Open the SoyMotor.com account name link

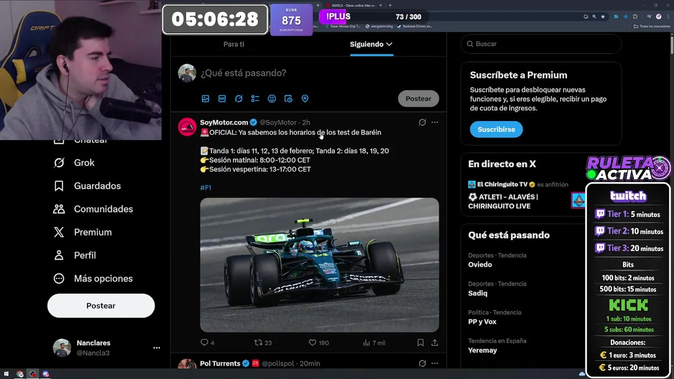click(x=224, y=122)
